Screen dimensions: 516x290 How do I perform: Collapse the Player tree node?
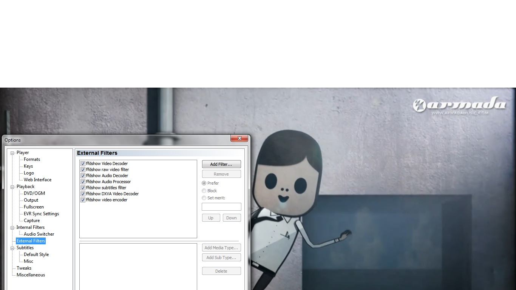tap(12, 153)
